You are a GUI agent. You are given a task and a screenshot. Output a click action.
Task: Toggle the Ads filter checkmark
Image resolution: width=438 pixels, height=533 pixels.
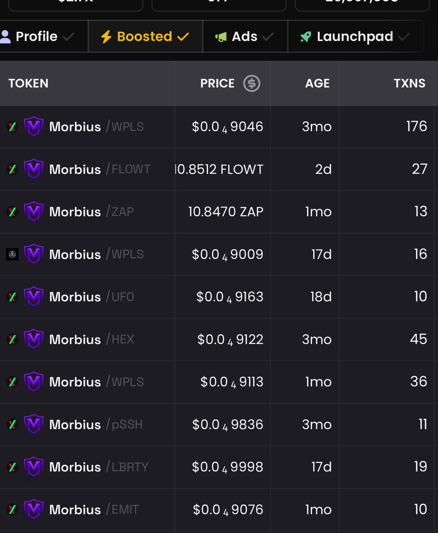pos(268,36)
